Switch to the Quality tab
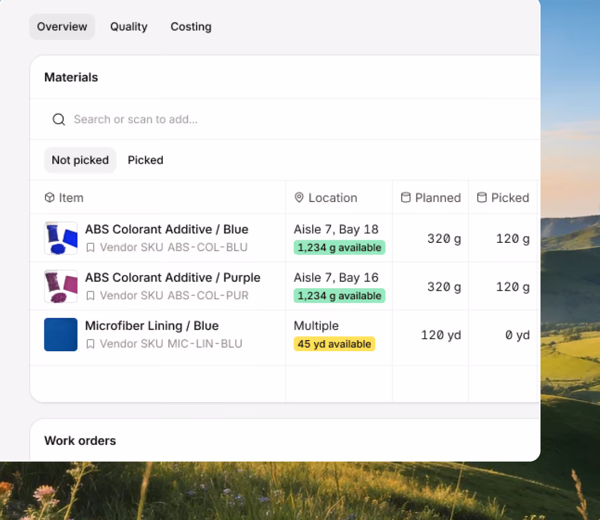 point(129,27)
